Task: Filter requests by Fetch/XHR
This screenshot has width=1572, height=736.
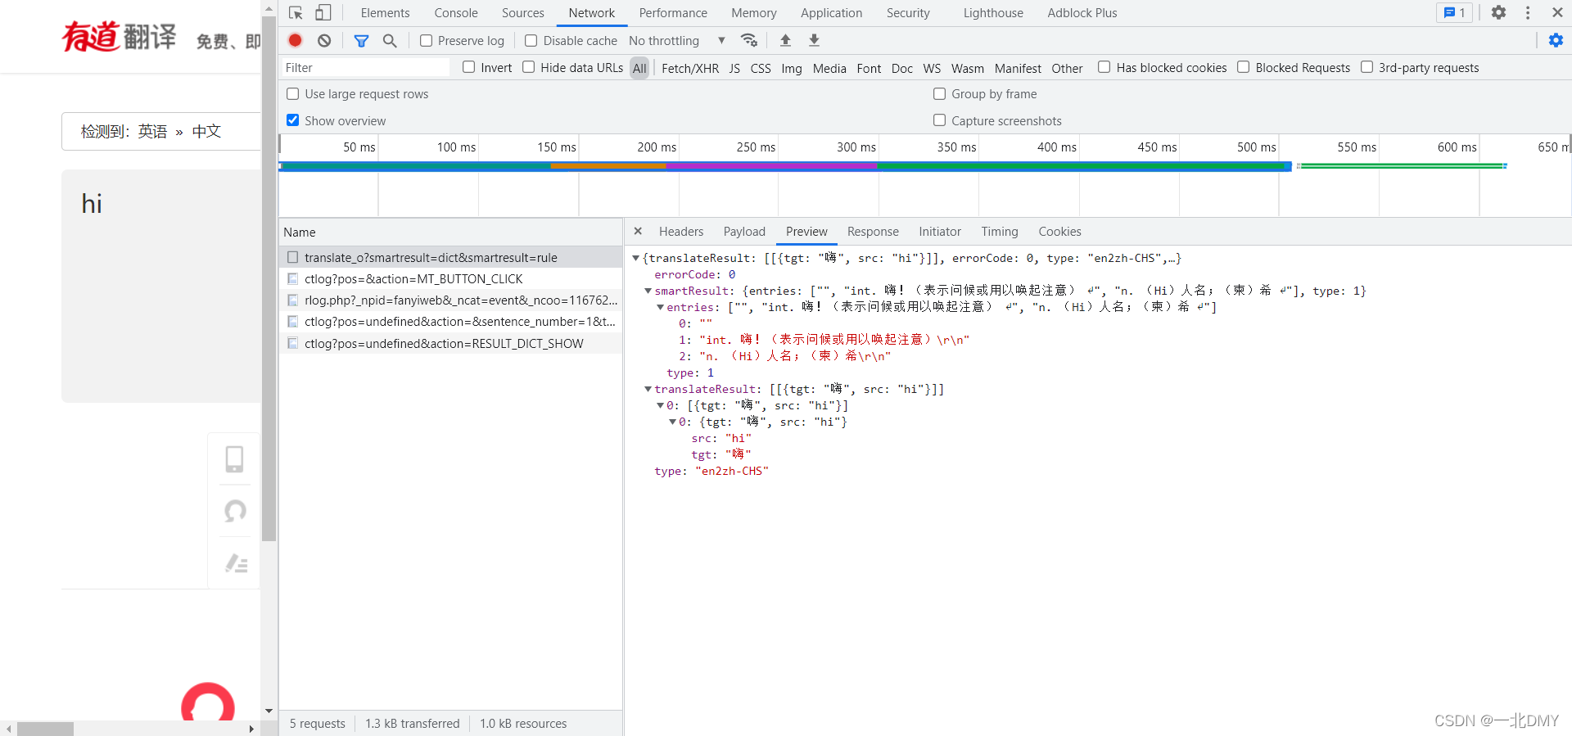Action: point(690,68)
